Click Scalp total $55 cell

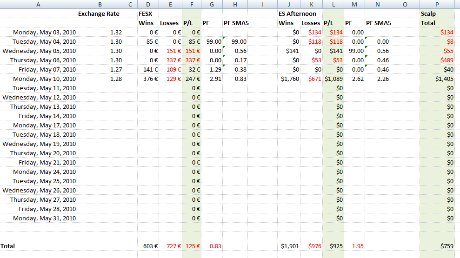coord(437,51)
